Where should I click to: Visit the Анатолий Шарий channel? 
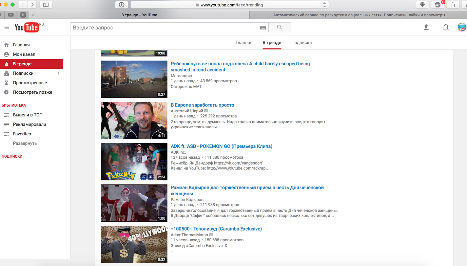click(187, 111)
